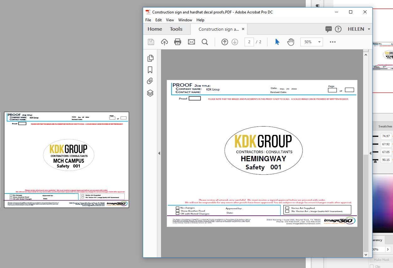The height and width of the screenshot is (268, 393).
Task: Choose the Selection arrow tool
Action: click(277, 42)
